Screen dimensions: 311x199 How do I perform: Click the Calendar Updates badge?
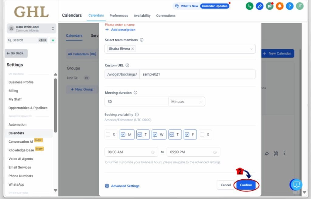pyautogui.click(x=214, y=6)
